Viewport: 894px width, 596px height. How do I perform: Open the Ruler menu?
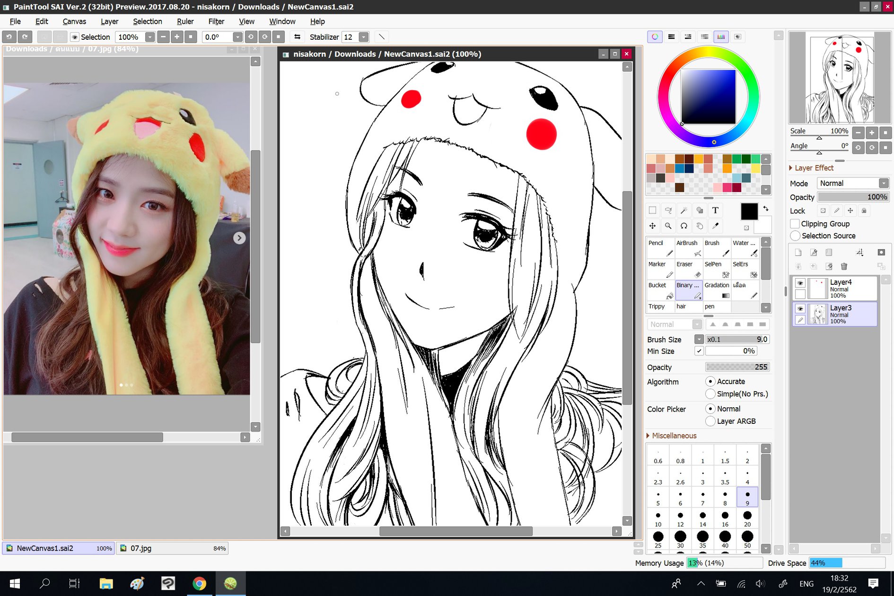pyautogui.click(x=185, y=21)
